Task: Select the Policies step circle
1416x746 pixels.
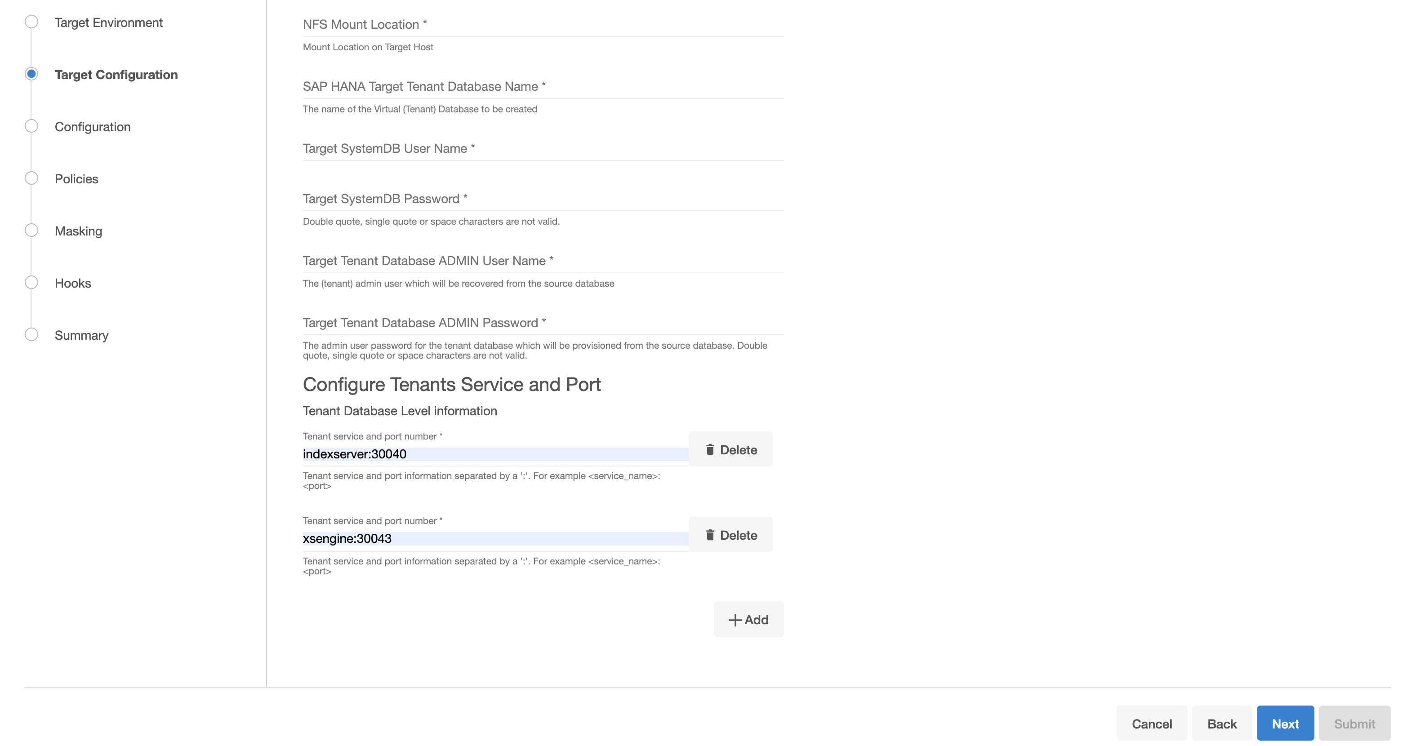Action: [x=31, y=178]
